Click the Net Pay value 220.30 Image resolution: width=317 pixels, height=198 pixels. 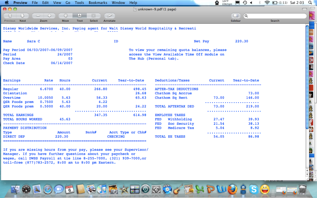tap(242, 41)
